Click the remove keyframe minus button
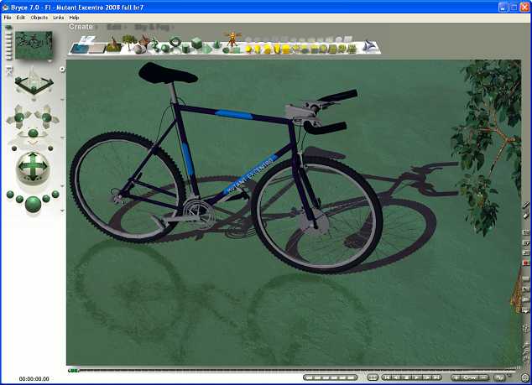This screenshot has width=532, height=385. (x=483, y=377)
